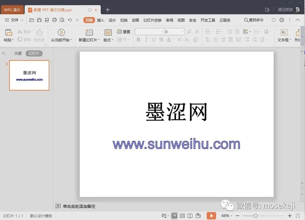Select the 格式刷 format painter
The height and width of the screenshot is (220, 305).
point(39,36)
